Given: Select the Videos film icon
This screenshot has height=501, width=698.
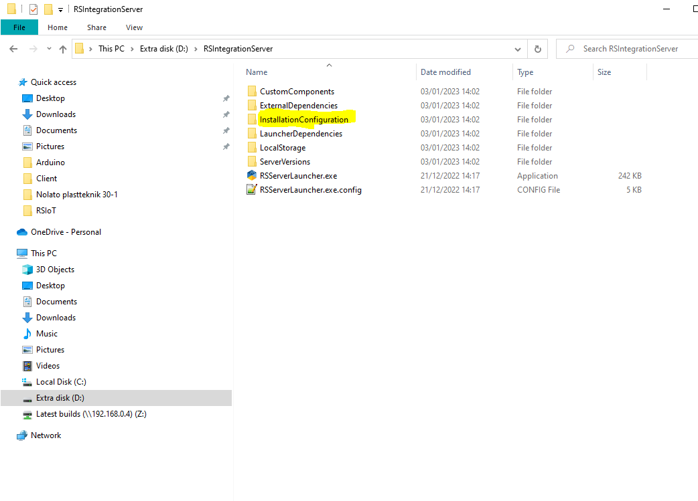Looking at the screenshot, I should [27, 366].
